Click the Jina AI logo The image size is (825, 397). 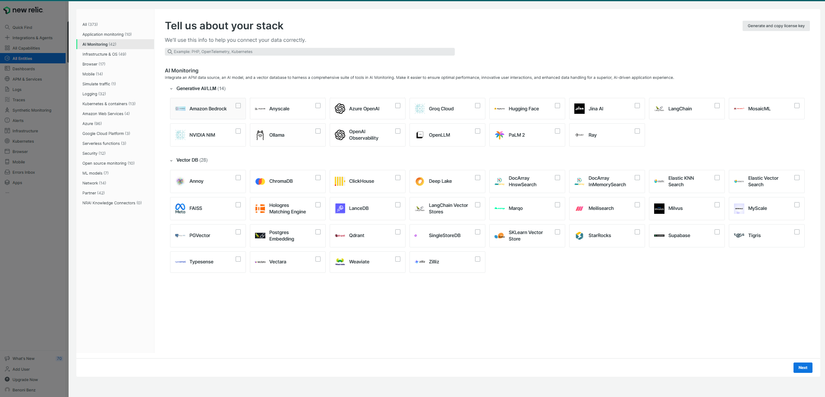579,109
